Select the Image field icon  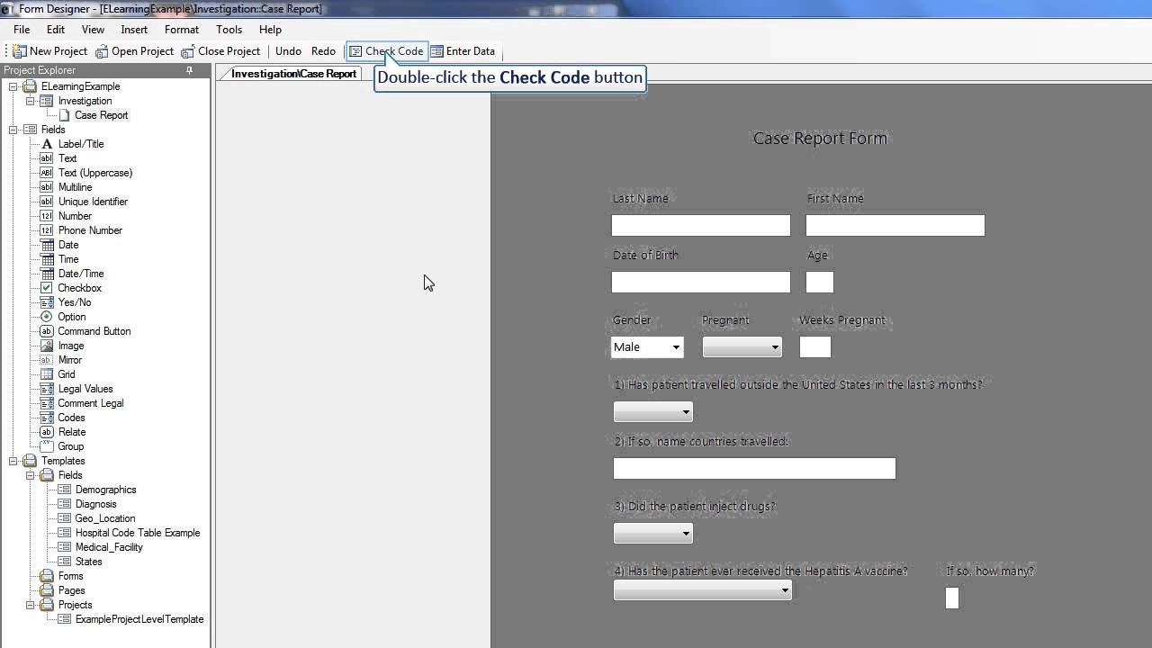(x=47, y=346)
